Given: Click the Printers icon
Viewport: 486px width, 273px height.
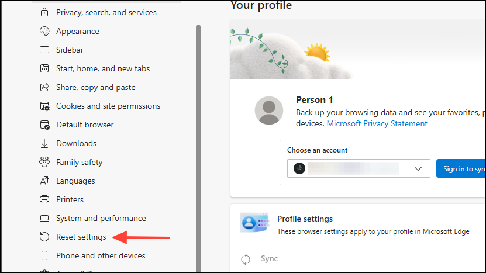Looking at the screenshot, I should click(x=44, y=199).
